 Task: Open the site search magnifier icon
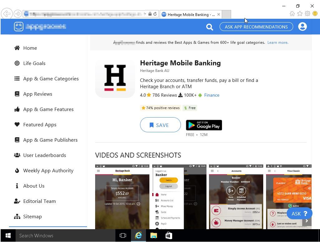pyautogui.click(x=210, y=27)
